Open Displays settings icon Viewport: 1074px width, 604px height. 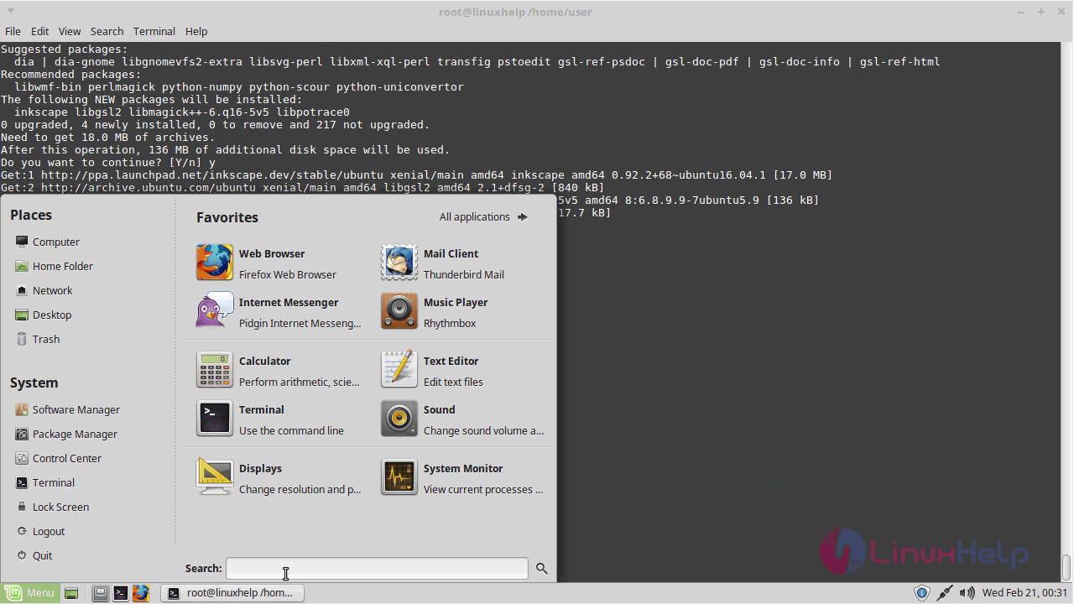pyautogui.click(x=214, y=477)
